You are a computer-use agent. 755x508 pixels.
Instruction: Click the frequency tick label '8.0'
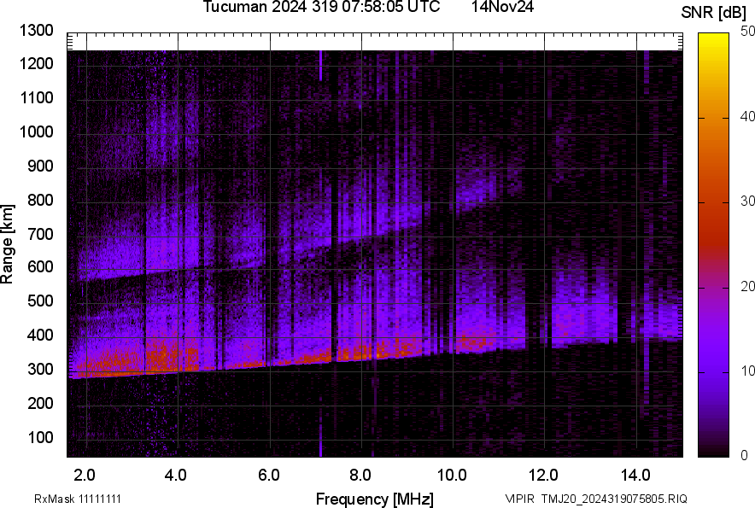point(360,476)
